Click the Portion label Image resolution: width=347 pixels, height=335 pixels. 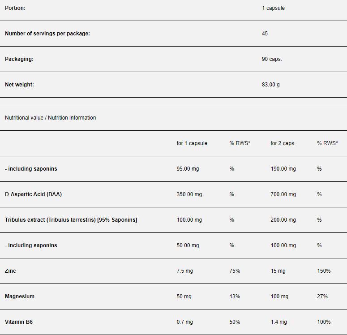click(15, 8)
